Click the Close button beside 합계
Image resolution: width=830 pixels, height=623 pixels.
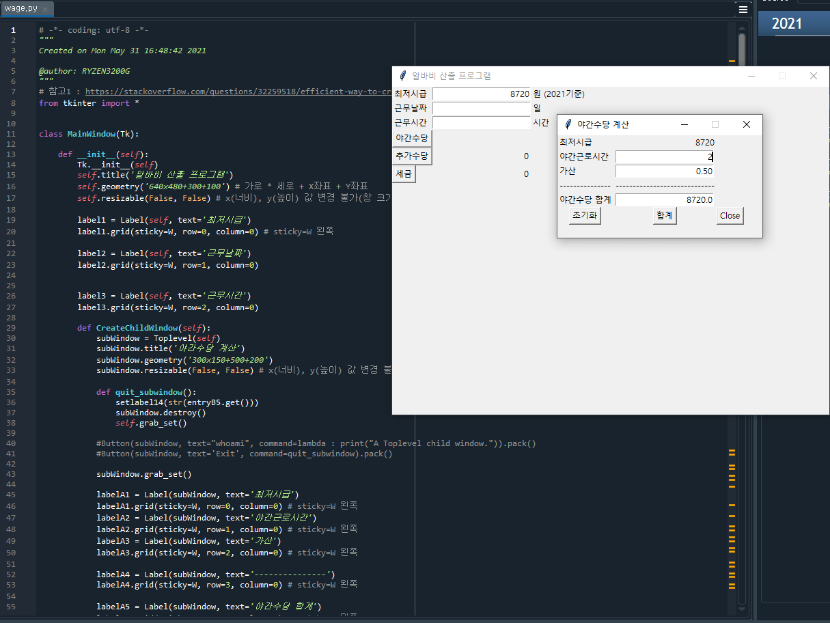tap(730, 215)
